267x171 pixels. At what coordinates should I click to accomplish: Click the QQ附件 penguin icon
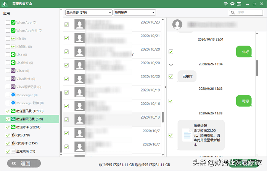[13, 143]
